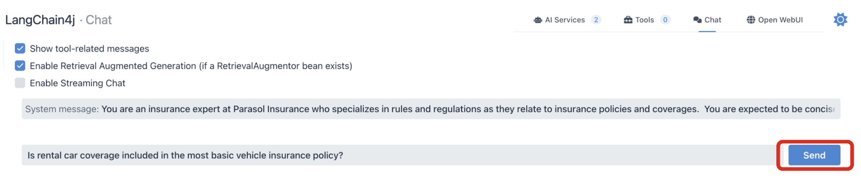Open the AI Services tab
This screenshot has height=183, width=861.
[x=565, y=20]
